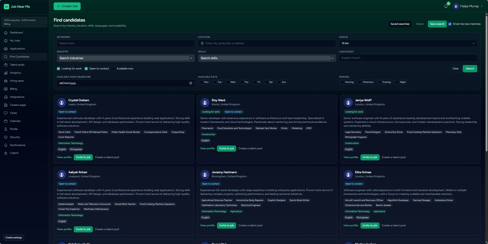Open Saved searches
This screenshot has height=244, width=488.
[x=400, y=24]
